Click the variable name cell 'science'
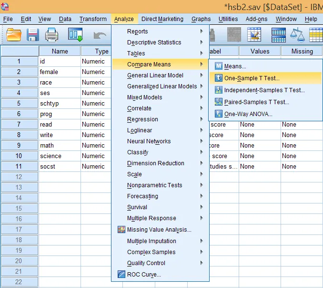323x288 pixels. coord(60,156)
